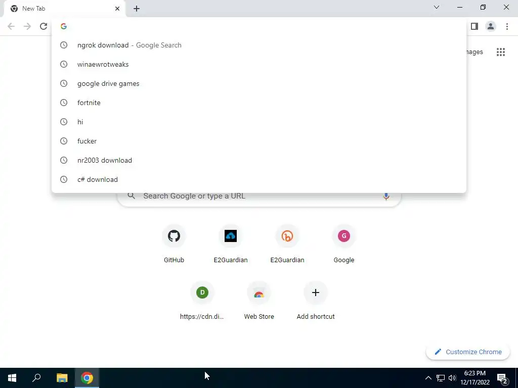Click the Chrome taskbar icon
The image size is (518, 388).
(x=87, y=378)
